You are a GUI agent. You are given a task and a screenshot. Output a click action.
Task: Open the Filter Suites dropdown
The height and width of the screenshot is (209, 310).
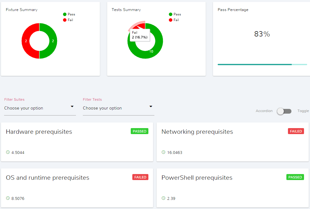40,108
